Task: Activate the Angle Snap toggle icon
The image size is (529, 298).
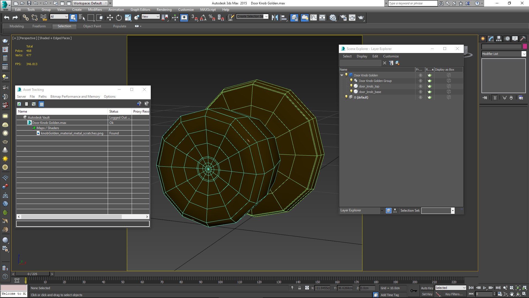Action: (x=203, y=18)
